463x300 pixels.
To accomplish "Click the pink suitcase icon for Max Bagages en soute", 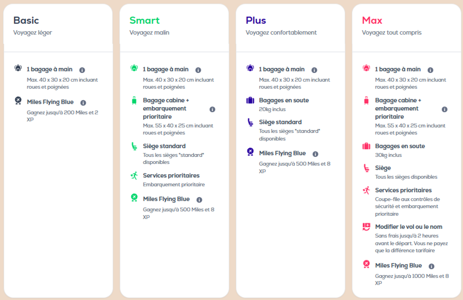I will coord(366,146).
